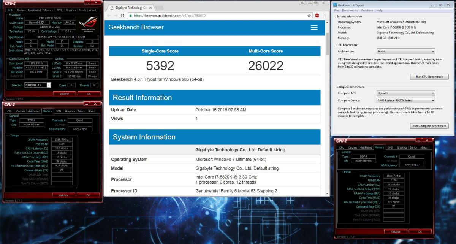Click Chrome's forward arrow button
The height and width of the screenshot is (244, 456).
coord(116,16)
